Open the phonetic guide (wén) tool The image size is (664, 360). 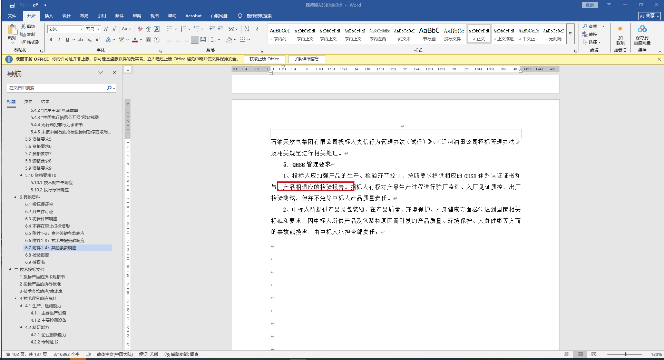point(148,29)
